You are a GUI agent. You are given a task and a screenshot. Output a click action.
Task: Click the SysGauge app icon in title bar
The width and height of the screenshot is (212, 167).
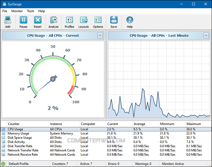click(4, 4)
